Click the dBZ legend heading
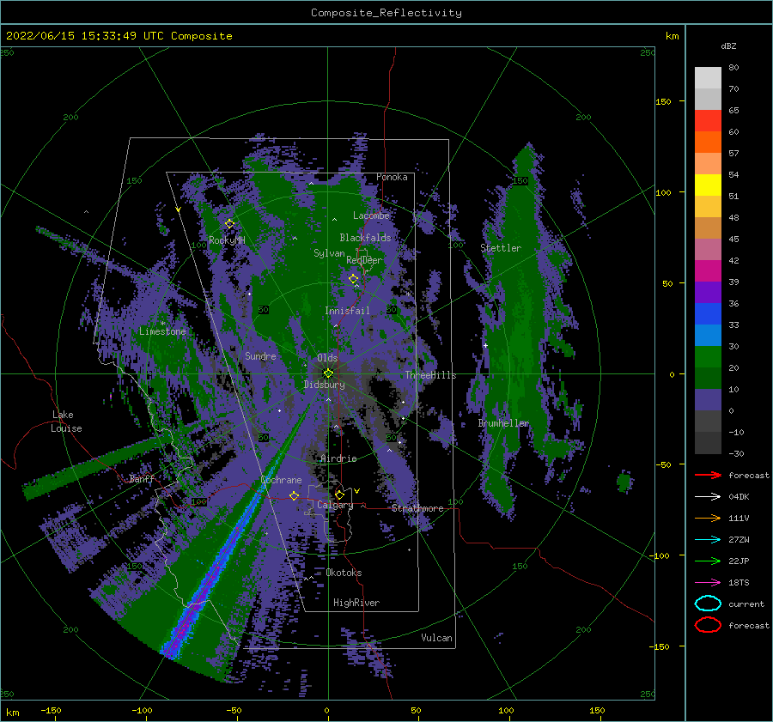The image size is (773, 722). (728, 46)
